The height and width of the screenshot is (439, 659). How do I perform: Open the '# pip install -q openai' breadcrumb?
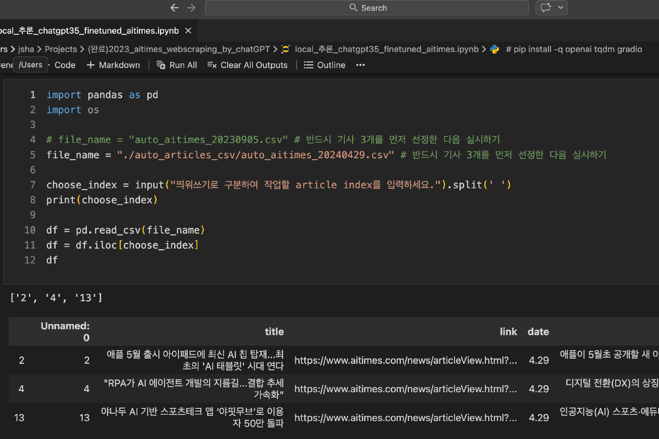(566, 49)
